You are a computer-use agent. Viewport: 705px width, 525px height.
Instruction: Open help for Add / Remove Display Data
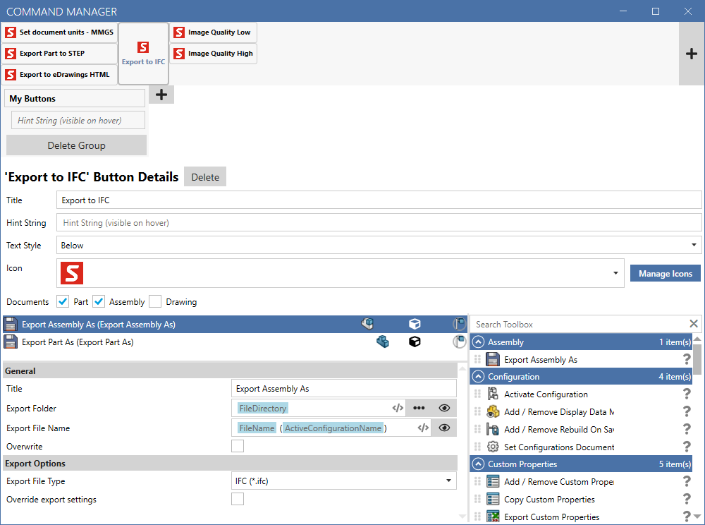[687, 411]
